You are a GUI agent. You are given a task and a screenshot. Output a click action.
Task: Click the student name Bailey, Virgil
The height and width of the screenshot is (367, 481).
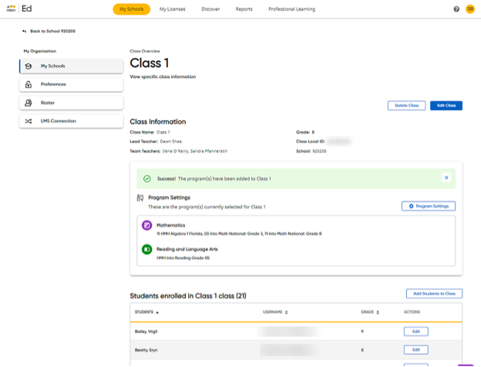click(146, 332)
